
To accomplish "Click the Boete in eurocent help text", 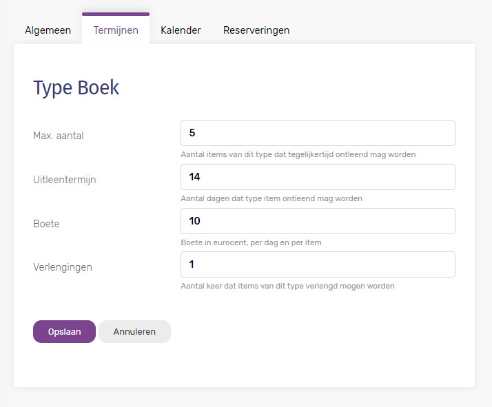I will click(x=251, y=242).
